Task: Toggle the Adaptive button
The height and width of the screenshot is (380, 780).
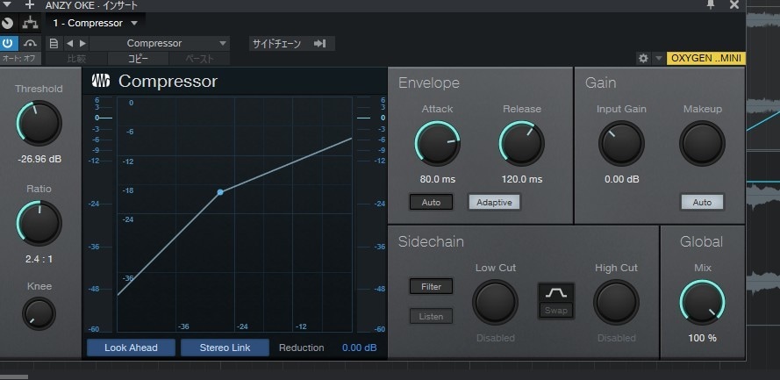Action: pyautogui.click(x=494, y=202)
